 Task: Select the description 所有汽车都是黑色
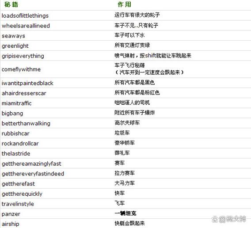click(x=135, y=83)
